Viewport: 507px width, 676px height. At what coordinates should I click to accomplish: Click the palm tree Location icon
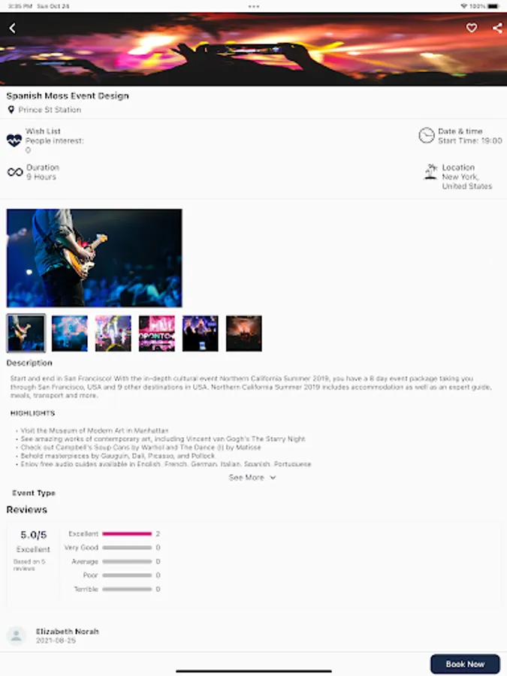pyautogui.click(x=430, y=171)
